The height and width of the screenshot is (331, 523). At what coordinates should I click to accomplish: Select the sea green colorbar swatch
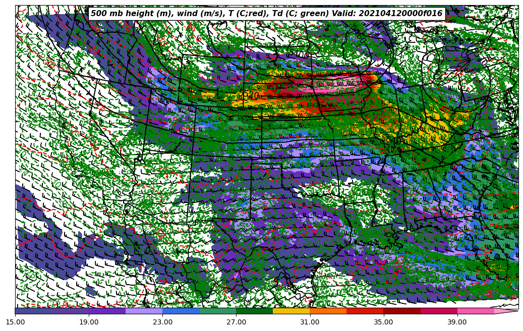click(217, 311)
